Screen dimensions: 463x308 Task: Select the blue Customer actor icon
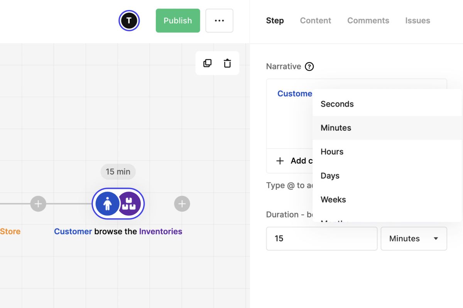[108, 204]
